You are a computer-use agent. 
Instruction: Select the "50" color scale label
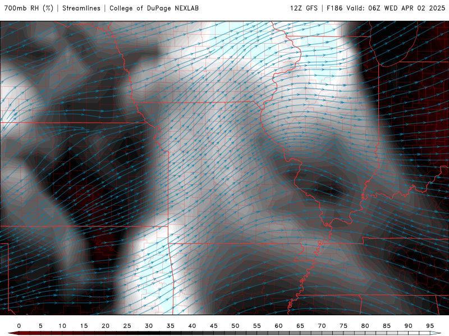(235, 326)
